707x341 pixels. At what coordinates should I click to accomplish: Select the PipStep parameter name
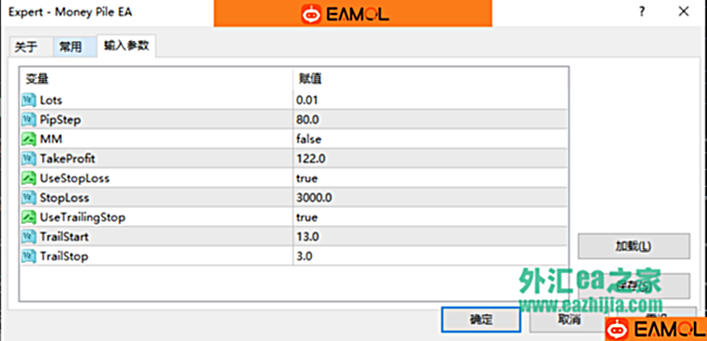[x=60, y=120]
